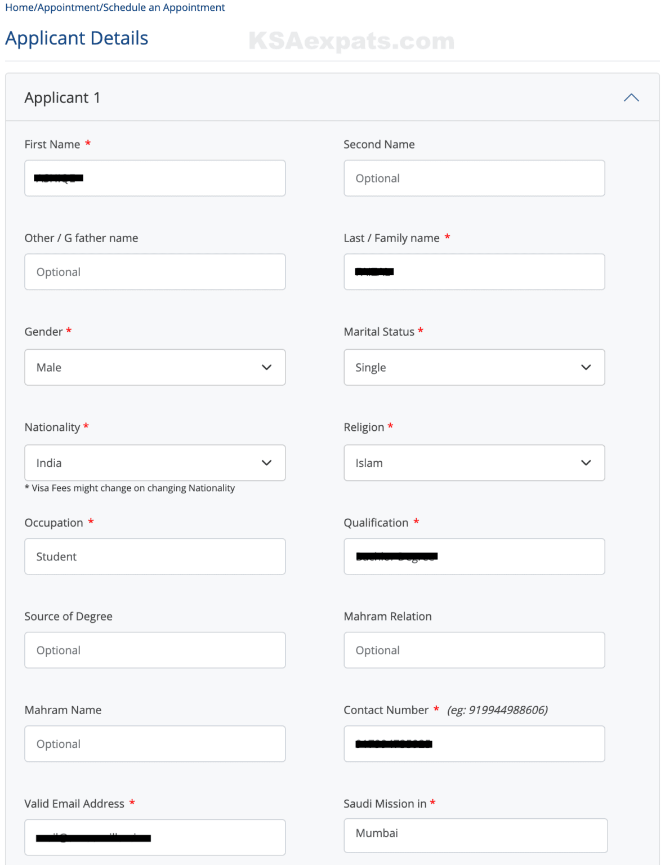This screenshot has width=665, height=865.
Task: Click the Mahram Name optional field
Action: pos(154,743)
